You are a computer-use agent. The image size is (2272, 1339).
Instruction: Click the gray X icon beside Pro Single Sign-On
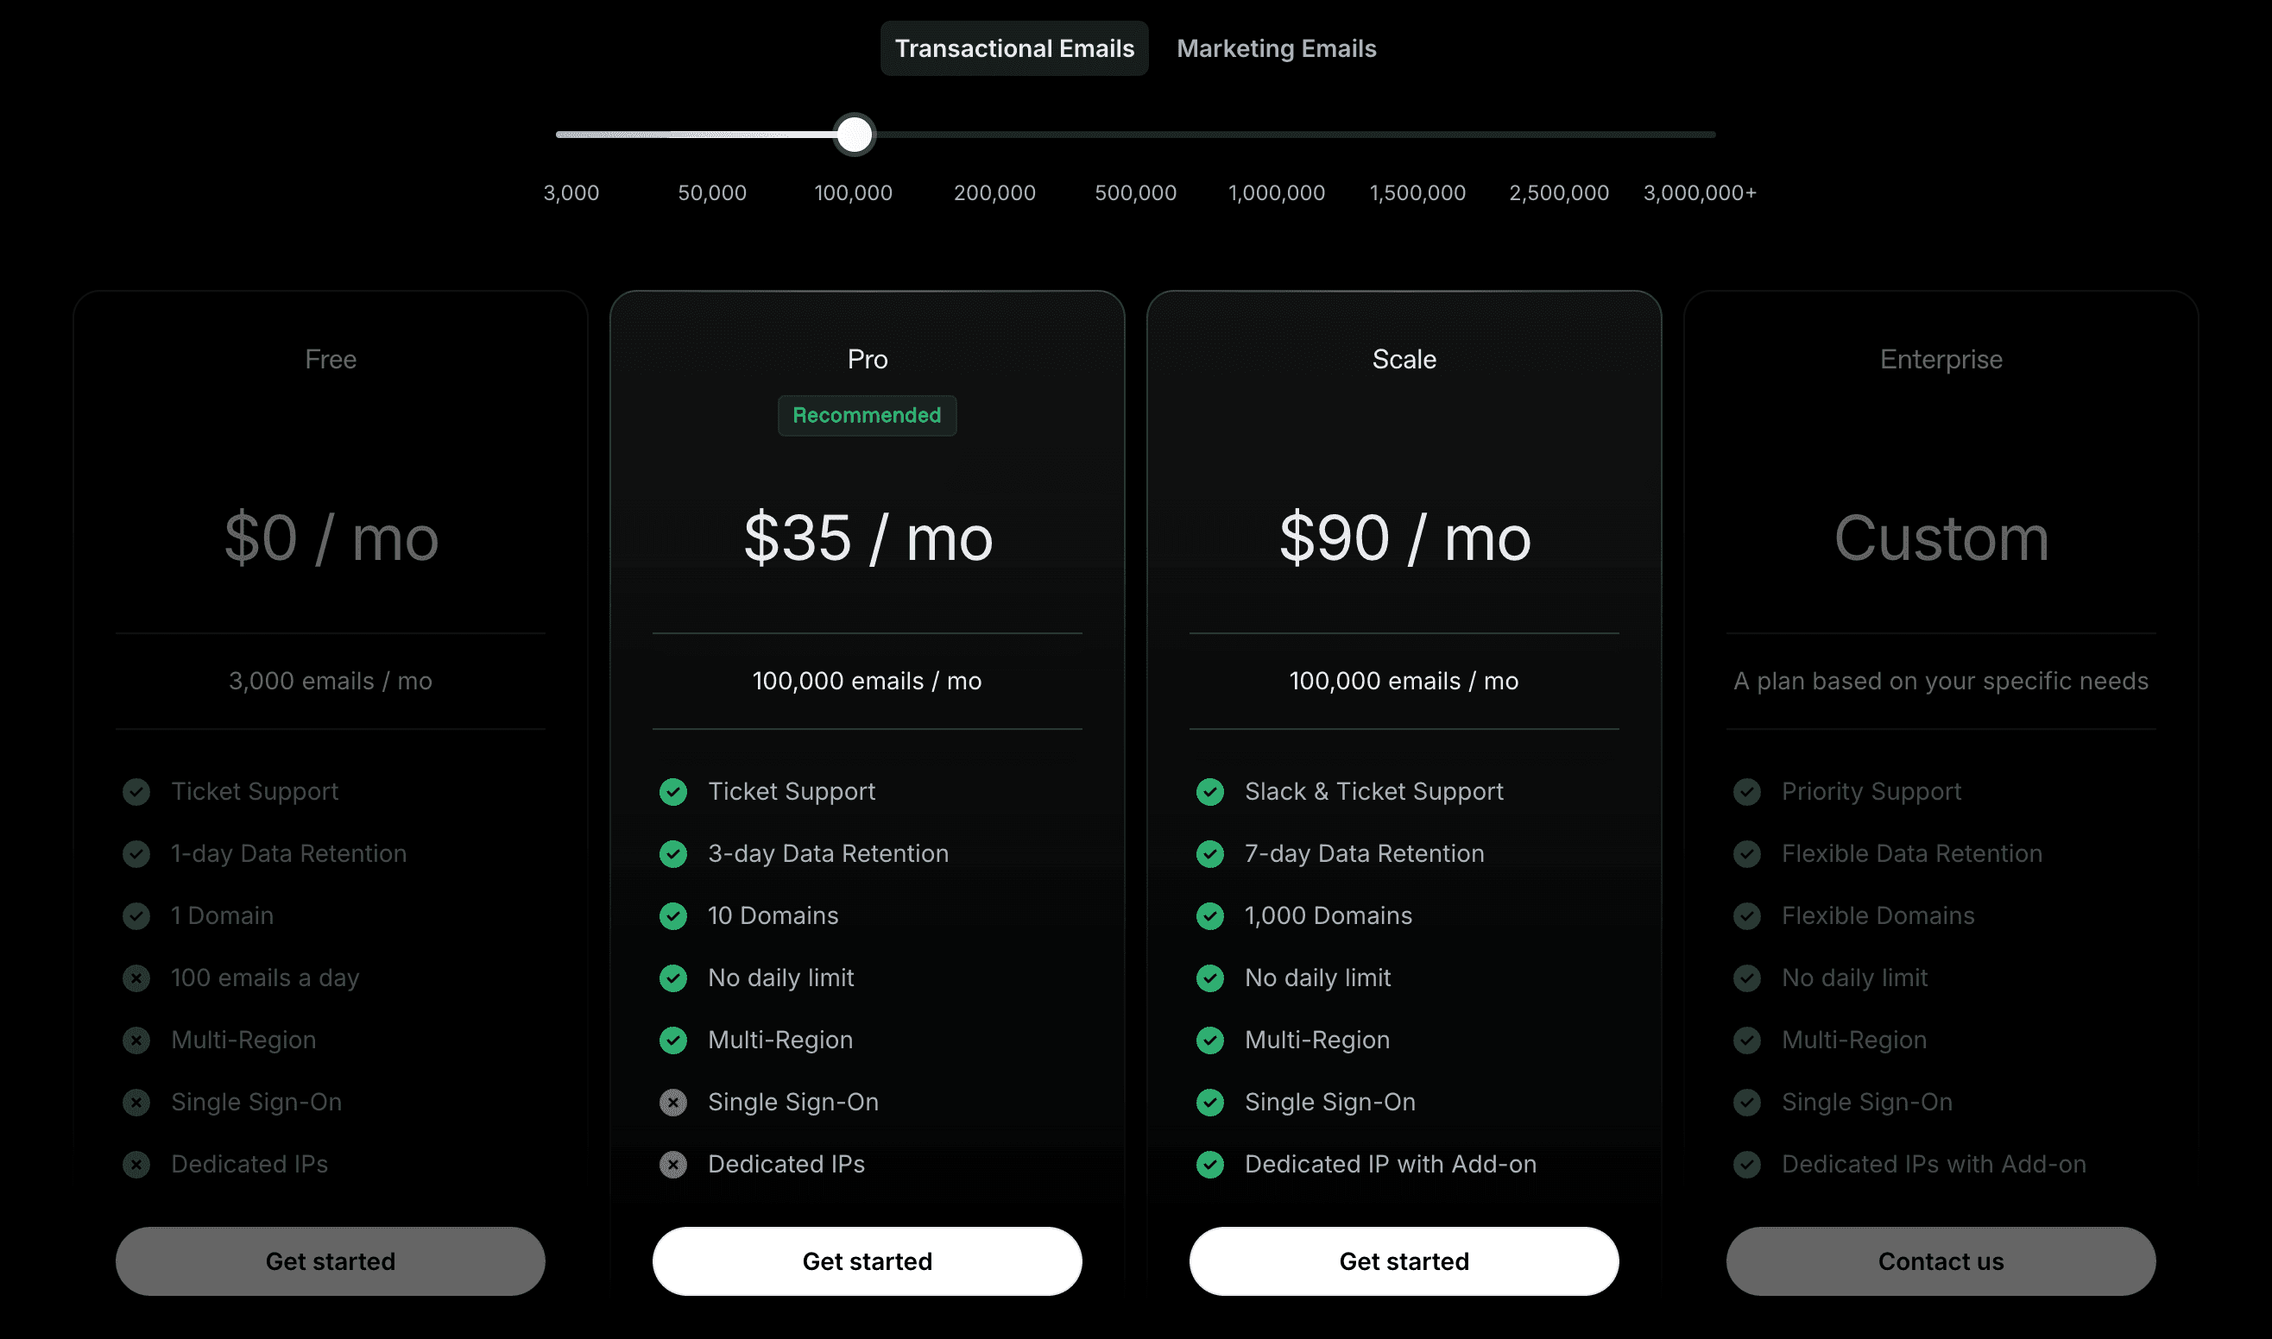[x=672, y=1102]
